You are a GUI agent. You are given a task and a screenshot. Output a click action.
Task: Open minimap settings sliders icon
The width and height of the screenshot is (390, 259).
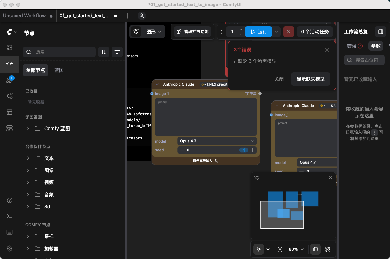pos(256,178)
